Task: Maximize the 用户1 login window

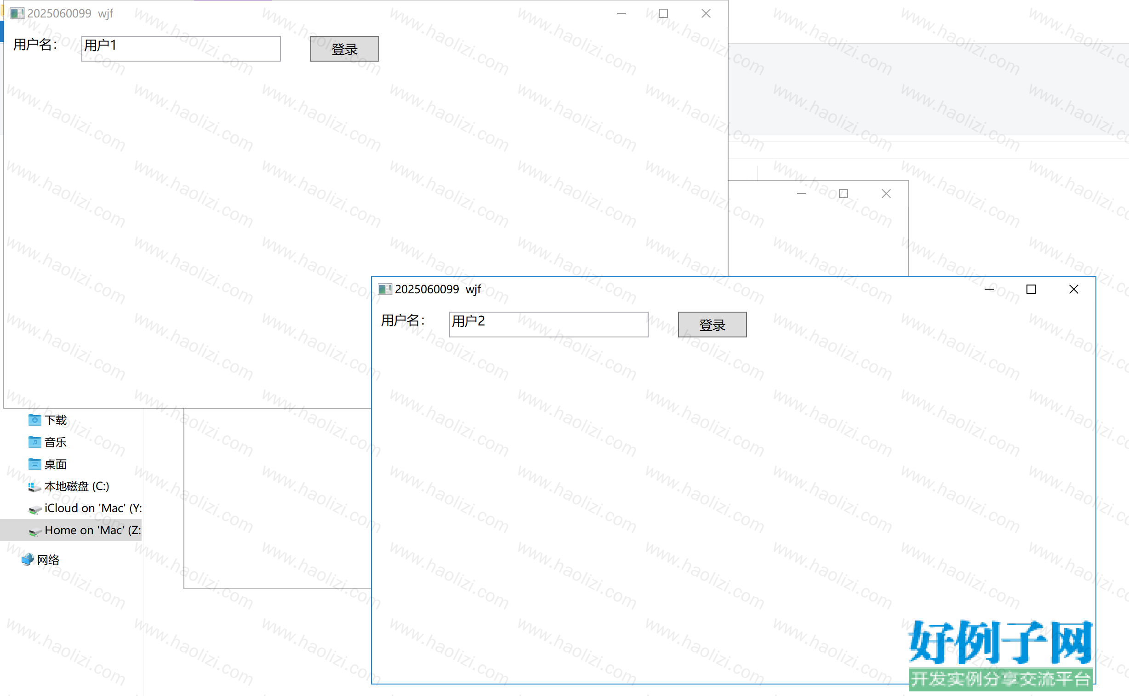Action: pyautogui.click(x=663, y=13)
